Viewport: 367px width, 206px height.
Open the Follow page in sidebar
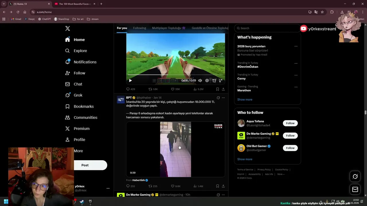pyautogui.click(x=75, y=73)
